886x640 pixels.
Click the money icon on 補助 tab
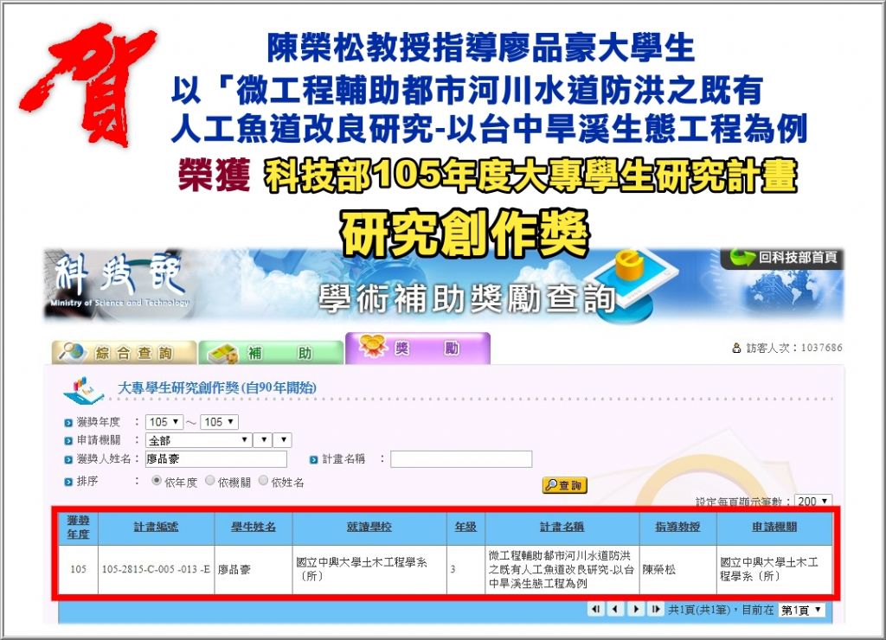[x=222, y=354]
